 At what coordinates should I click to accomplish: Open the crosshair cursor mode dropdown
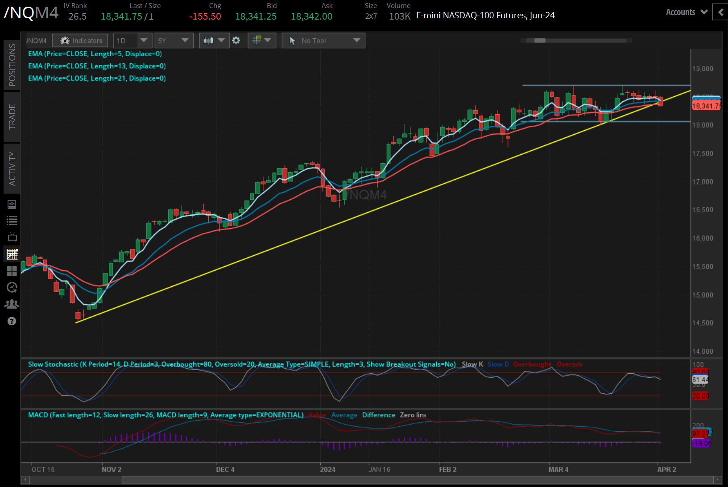261,41
